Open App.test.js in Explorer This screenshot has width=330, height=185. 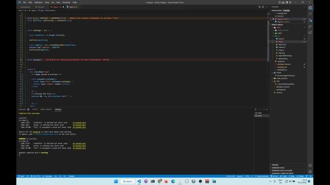tap(282, 45)
